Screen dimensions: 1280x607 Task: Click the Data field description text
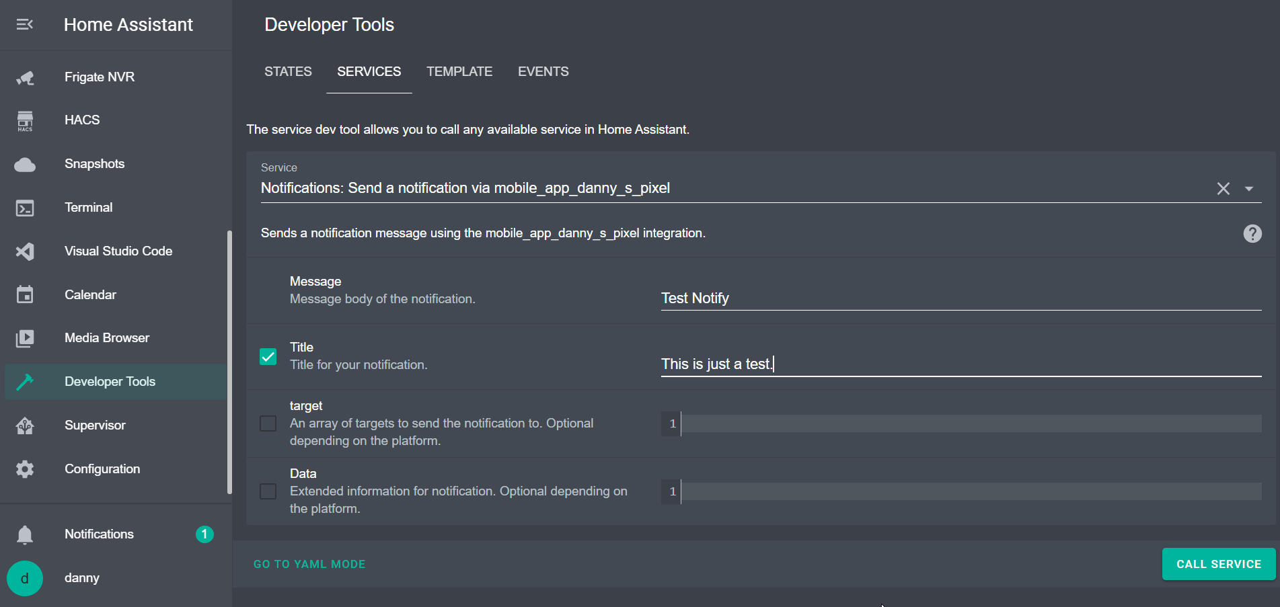pyautogui.click(x=459, y=500)
